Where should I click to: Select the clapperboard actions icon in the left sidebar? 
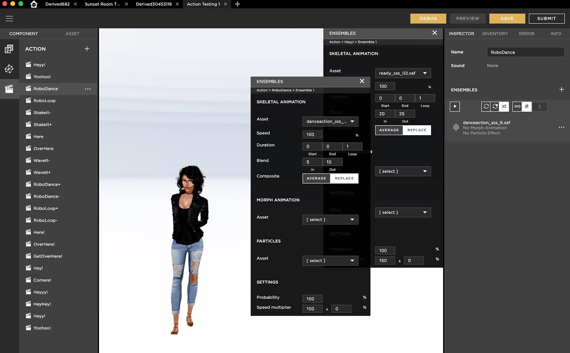tap(9, 89)
